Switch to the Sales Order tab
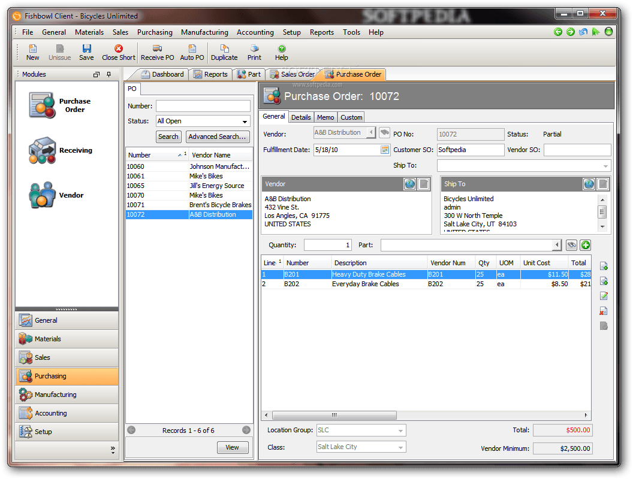The height and width of the screenshot is (479, 633). click(x=293, y=74)
